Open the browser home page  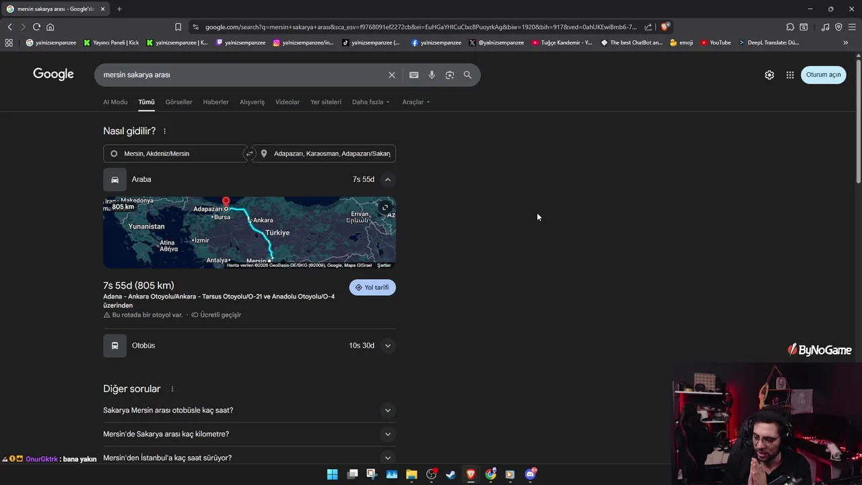point(50,27)
